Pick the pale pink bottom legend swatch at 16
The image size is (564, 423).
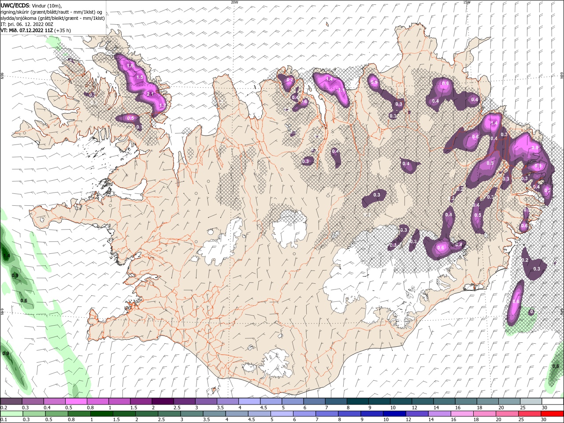(463, 414)
